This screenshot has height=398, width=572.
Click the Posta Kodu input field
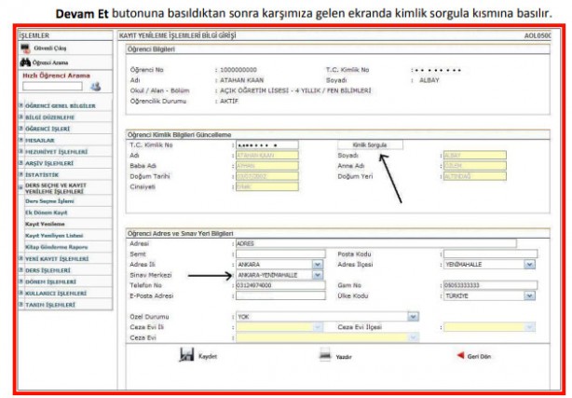click(490, 254)
